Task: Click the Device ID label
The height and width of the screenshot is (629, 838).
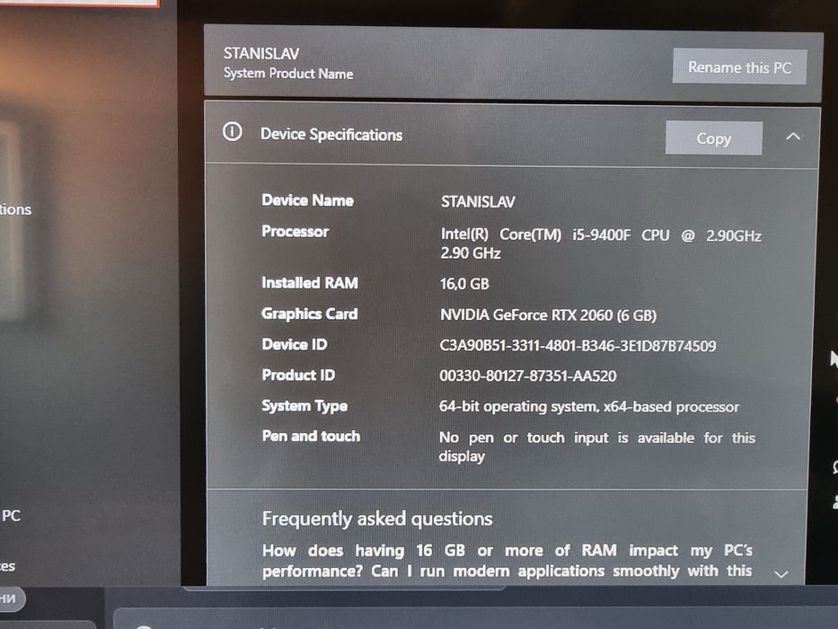Action: pos(295,344)
